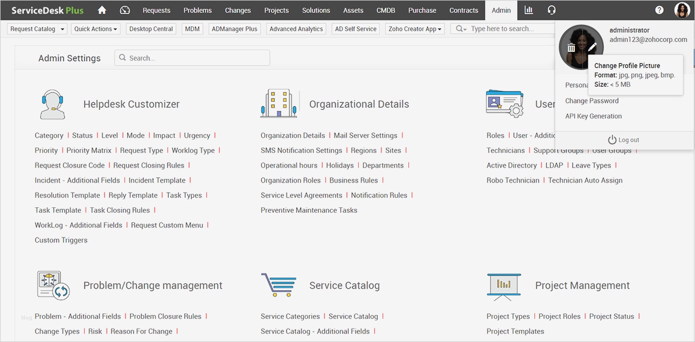Open the Requests tab

tap(156, 10)
